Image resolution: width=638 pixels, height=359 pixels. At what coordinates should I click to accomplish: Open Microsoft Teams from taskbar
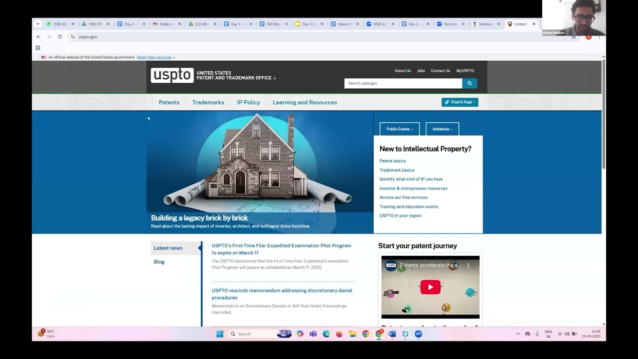point(313,334)
